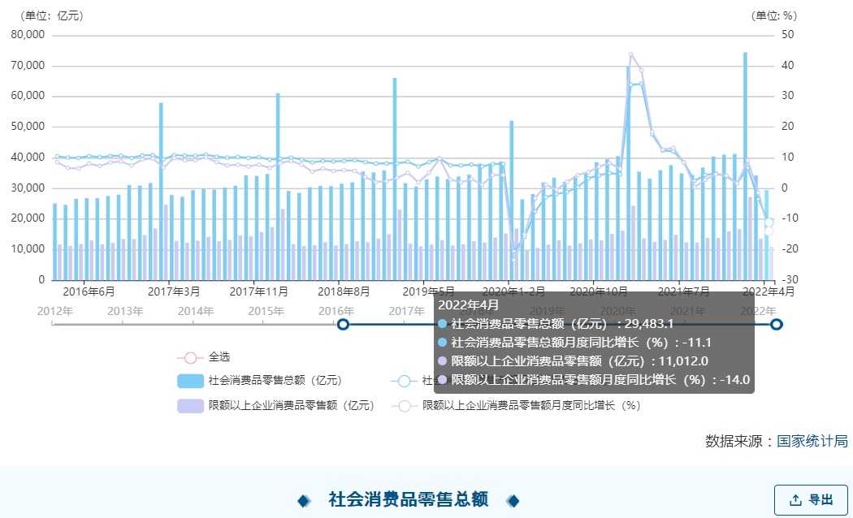Toggle 社会消费品零售总额（亿元）legend series

(x=259, y=381)
